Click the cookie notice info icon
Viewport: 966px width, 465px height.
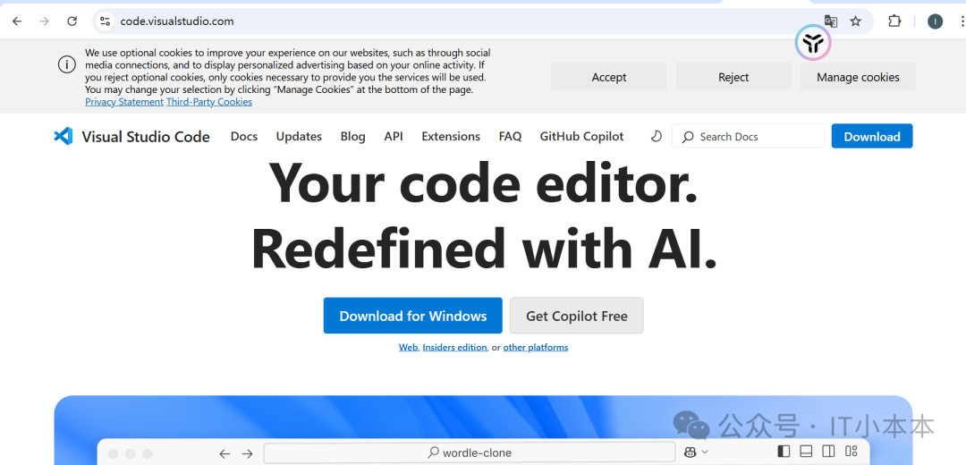click(67, 64)
